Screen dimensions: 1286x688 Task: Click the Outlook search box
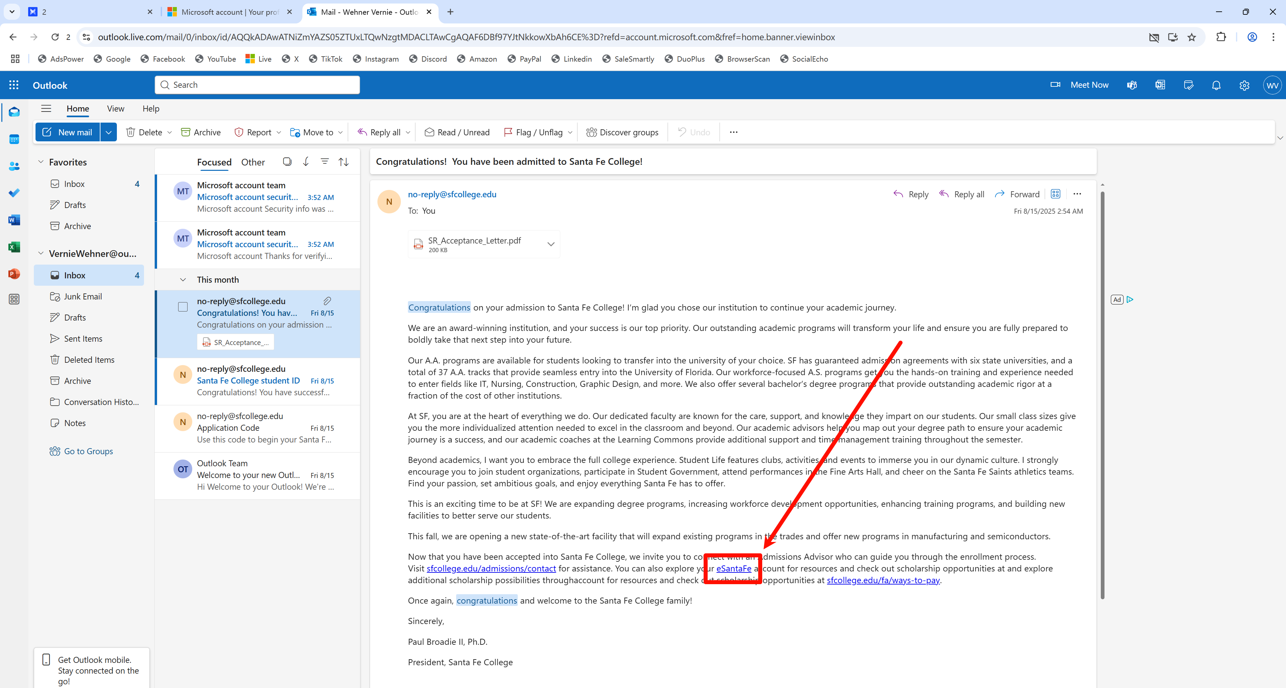(257, 85)
